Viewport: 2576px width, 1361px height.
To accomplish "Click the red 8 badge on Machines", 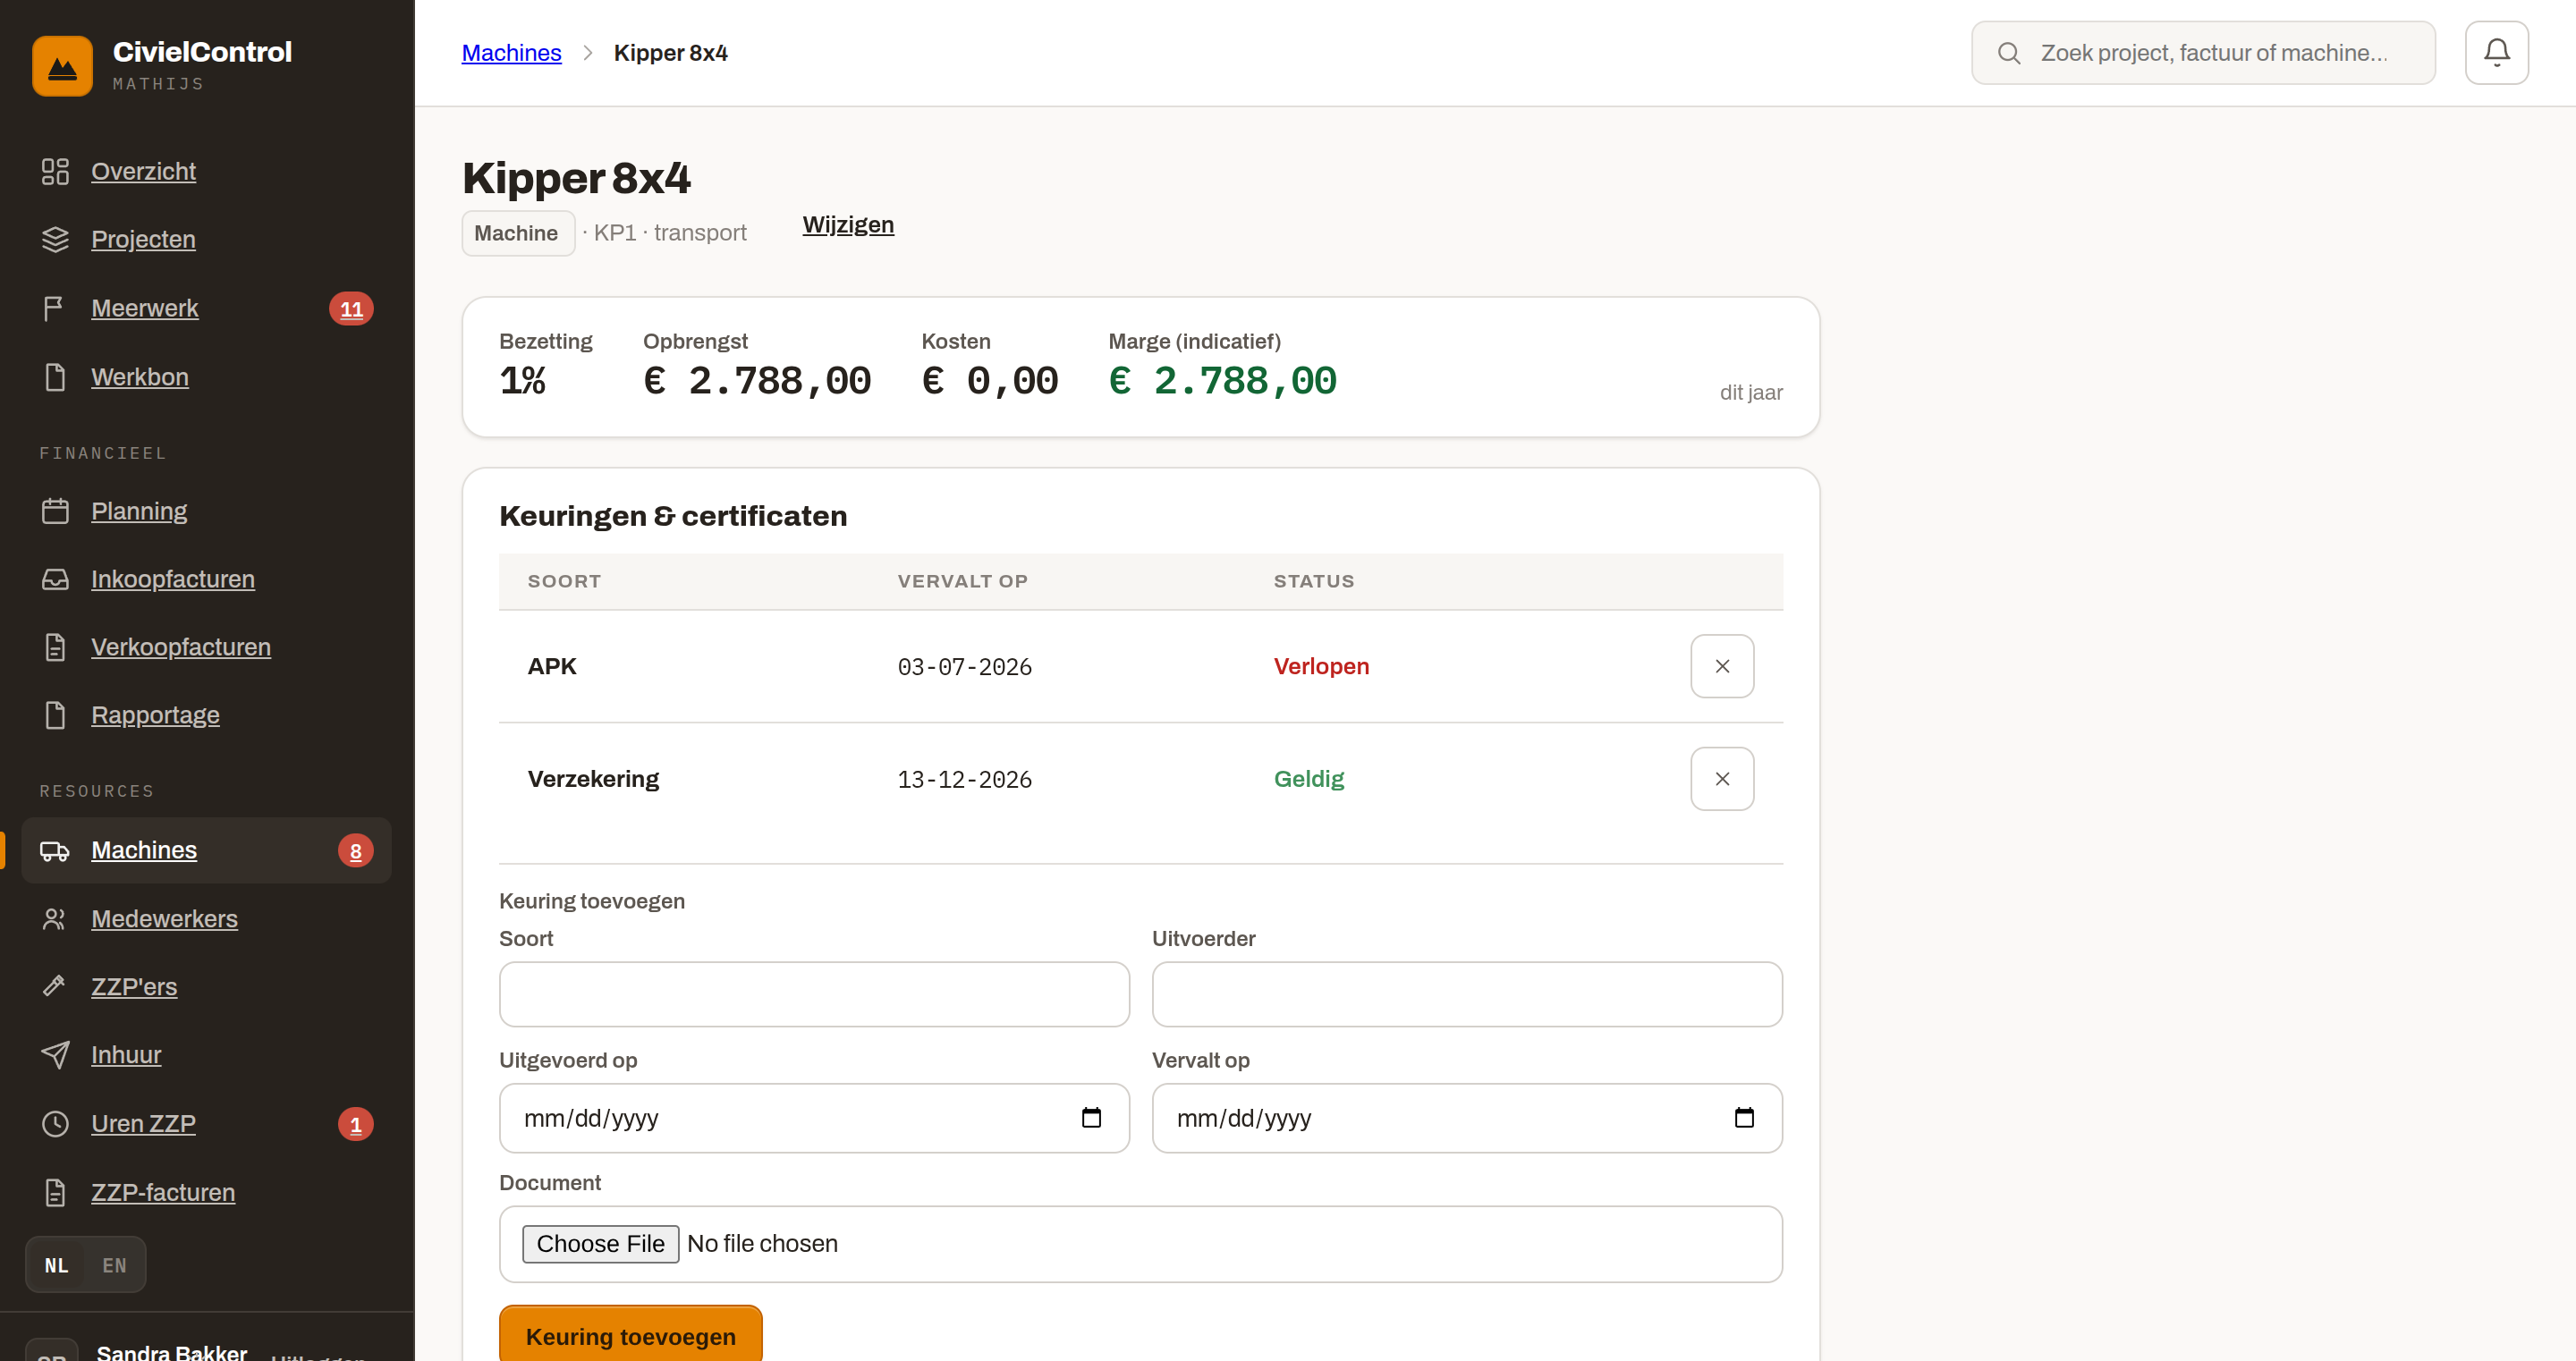I will 355,851.
